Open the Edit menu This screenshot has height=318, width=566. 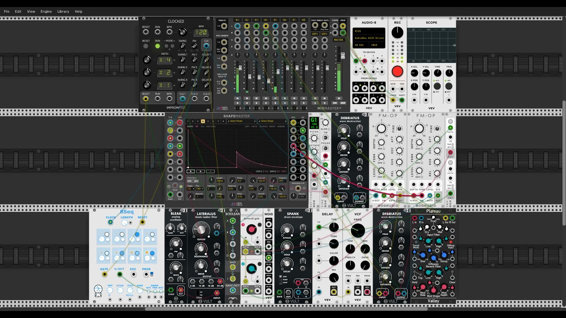(18, 11)
